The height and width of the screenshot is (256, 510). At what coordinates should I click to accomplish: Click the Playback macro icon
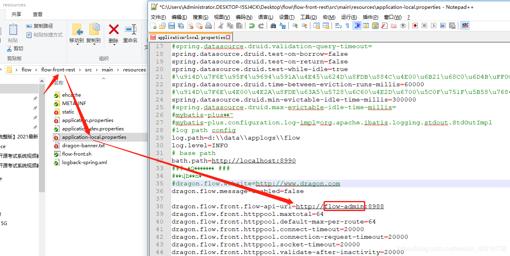[x=433, y=26]
